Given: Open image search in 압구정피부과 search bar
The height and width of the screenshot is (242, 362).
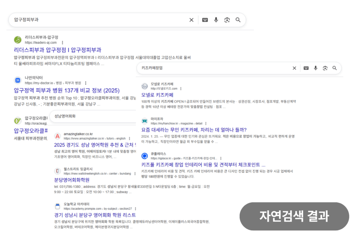Looking at the screenshot, I should point(227,20).
